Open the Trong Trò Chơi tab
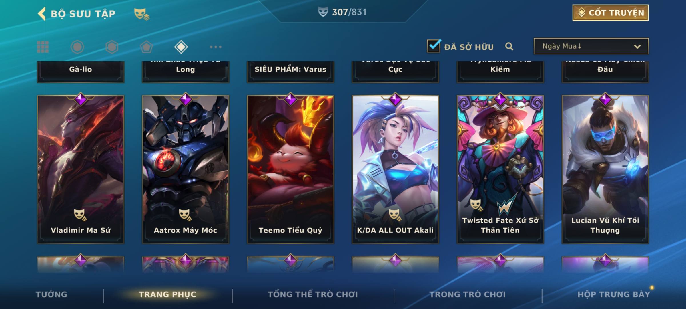The height and width of the screenshot is (309, 686). [x=468, y=294]
